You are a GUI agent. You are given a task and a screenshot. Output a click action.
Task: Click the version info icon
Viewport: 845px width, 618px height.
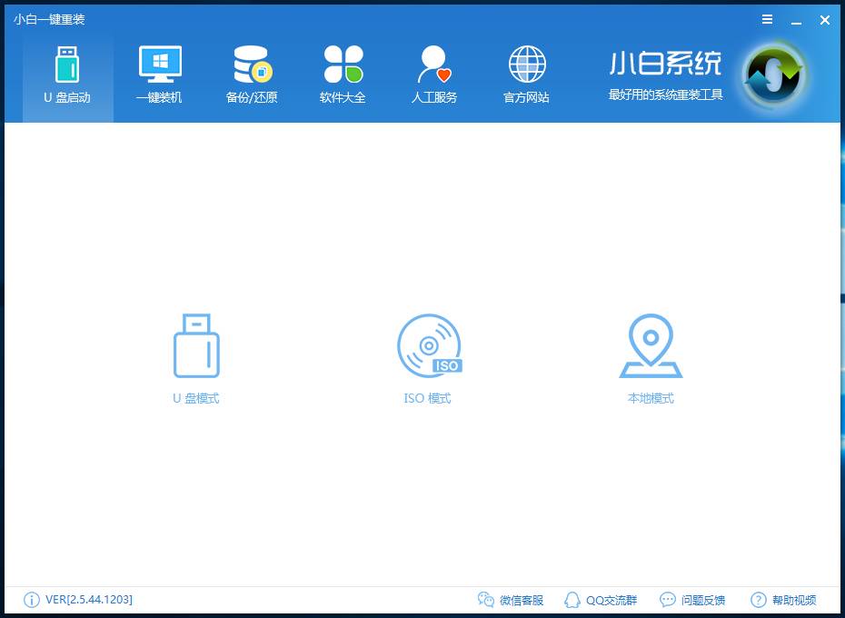(x=32, y=600)
